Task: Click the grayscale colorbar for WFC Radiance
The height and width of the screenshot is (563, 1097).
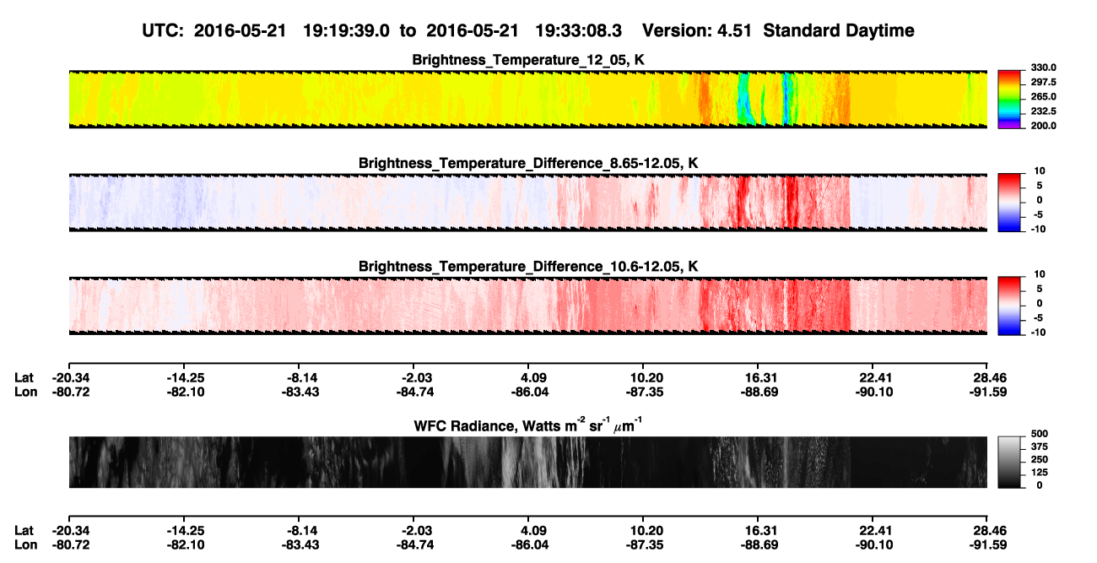Action: [1009, 462]
